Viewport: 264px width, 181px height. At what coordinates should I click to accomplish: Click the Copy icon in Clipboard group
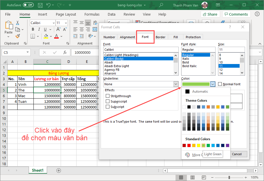[x=18, y=29]
